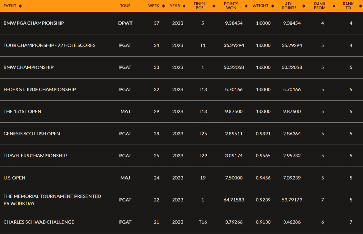The image size is (363, 234).
Task: Click points won value 7.50000
Action: tap(234, 178)
